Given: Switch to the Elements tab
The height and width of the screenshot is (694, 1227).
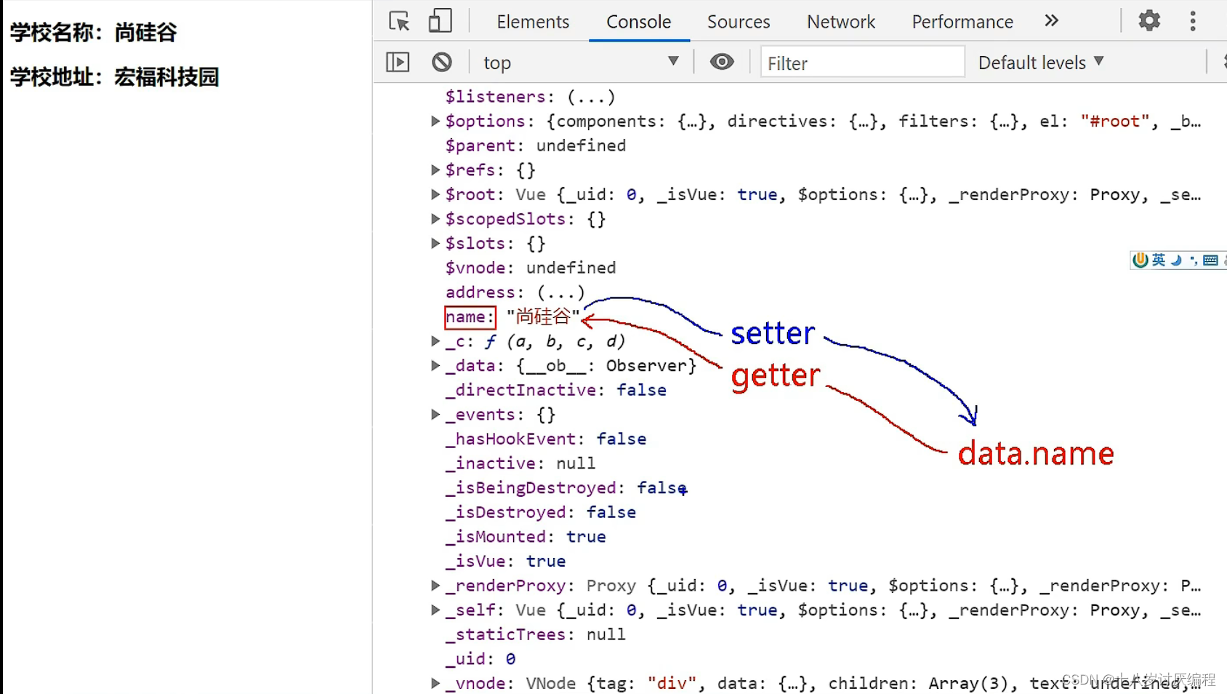Looking at the screenshot, I should (x=533, y=22).
